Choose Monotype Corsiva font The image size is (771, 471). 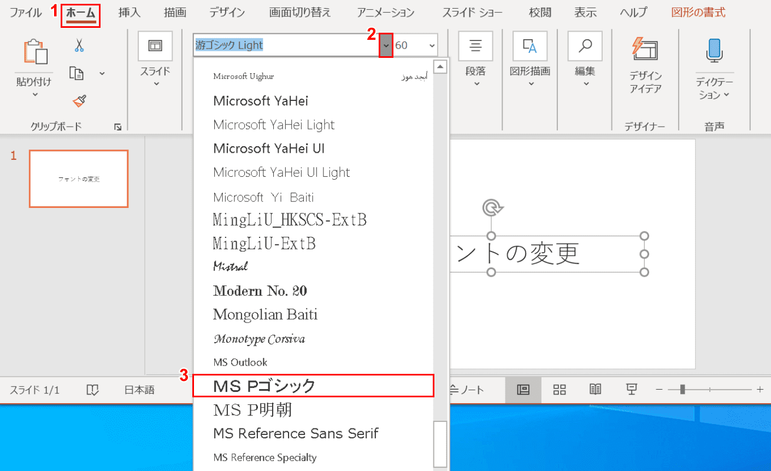(313, 339)
